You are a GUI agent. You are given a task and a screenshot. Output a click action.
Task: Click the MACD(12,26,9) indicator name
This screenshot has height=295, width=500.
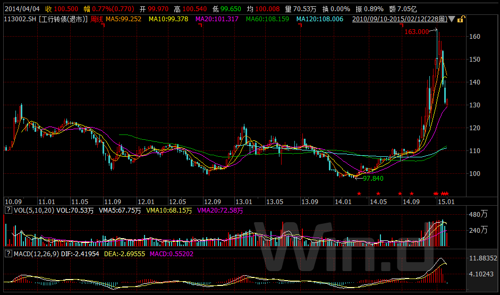36,254
